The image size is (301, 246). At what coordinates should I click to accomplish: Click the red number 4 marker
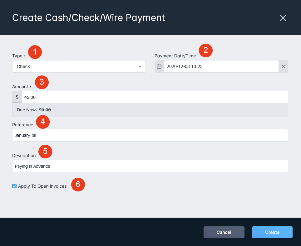(x=43, y=122)
